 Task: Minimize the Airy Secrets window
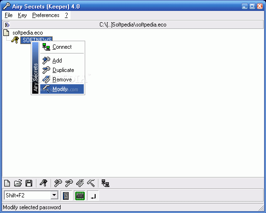244,7
